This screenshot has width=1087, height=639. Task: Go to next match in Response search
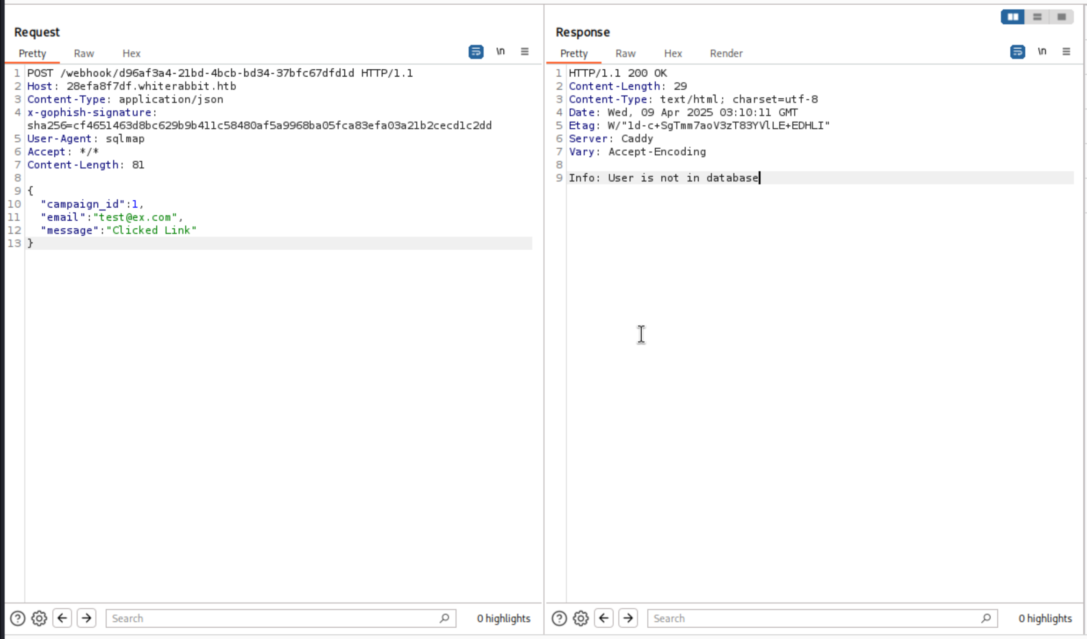(628, 618)
